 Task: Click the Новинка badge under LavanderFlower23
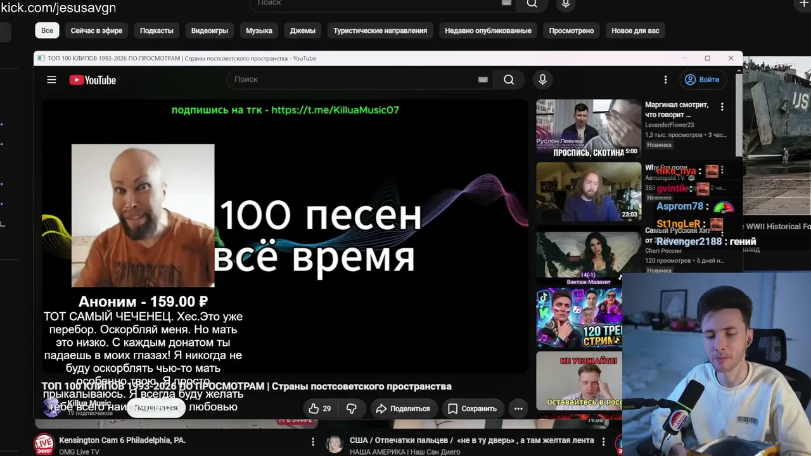[x=659, y=145]
